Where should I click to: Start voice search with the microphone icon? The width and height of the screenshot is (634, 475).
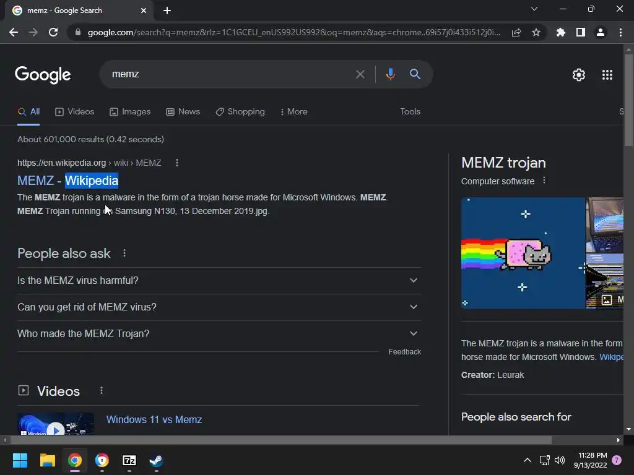[390, 74]
